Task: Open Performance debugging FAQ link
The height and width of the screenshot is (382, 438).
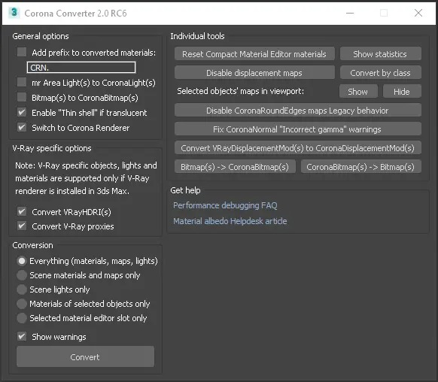Action: 225,205
